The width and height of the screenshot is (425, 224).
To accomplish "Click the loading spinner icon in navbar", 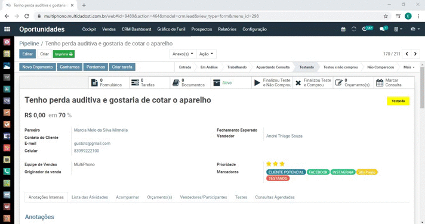I will pos(354,29).
